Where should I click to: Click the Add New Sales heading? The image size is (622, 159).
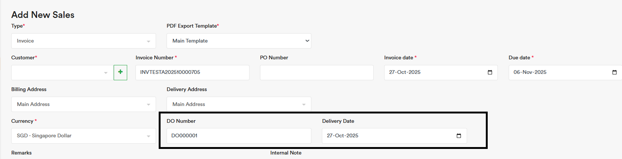tap(43, 15)
